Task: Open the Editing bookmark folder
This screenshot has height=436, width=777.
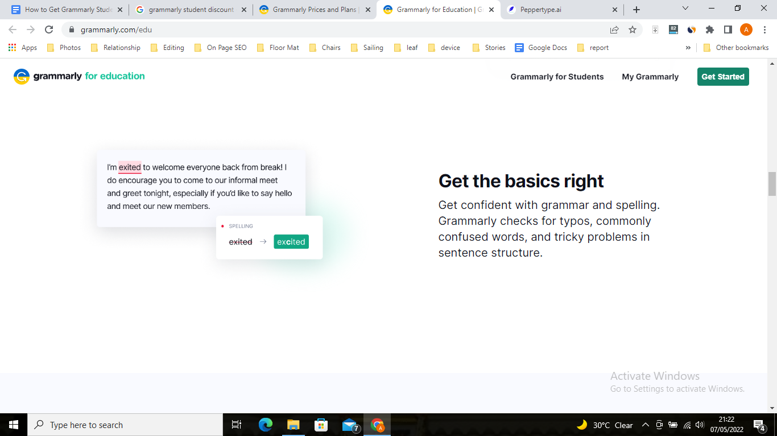Action: [167, 48]
